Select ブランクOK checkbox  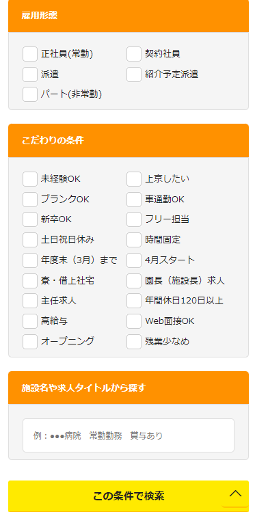pos(30,200)
